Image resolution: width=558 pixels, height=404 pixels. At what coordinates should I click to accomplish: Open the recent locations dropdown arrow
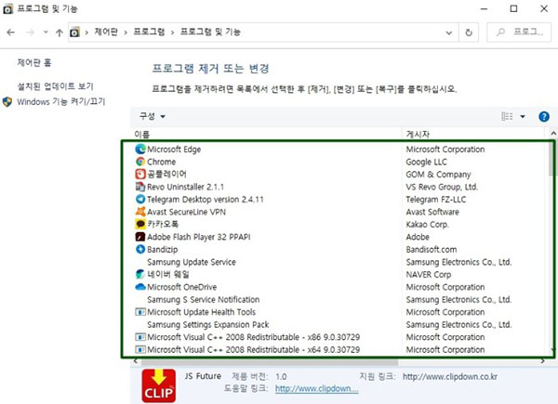coord(46,32)
